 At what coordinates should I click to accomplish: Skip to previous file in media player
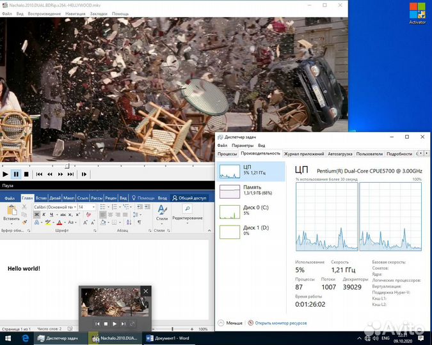[40, 174]
